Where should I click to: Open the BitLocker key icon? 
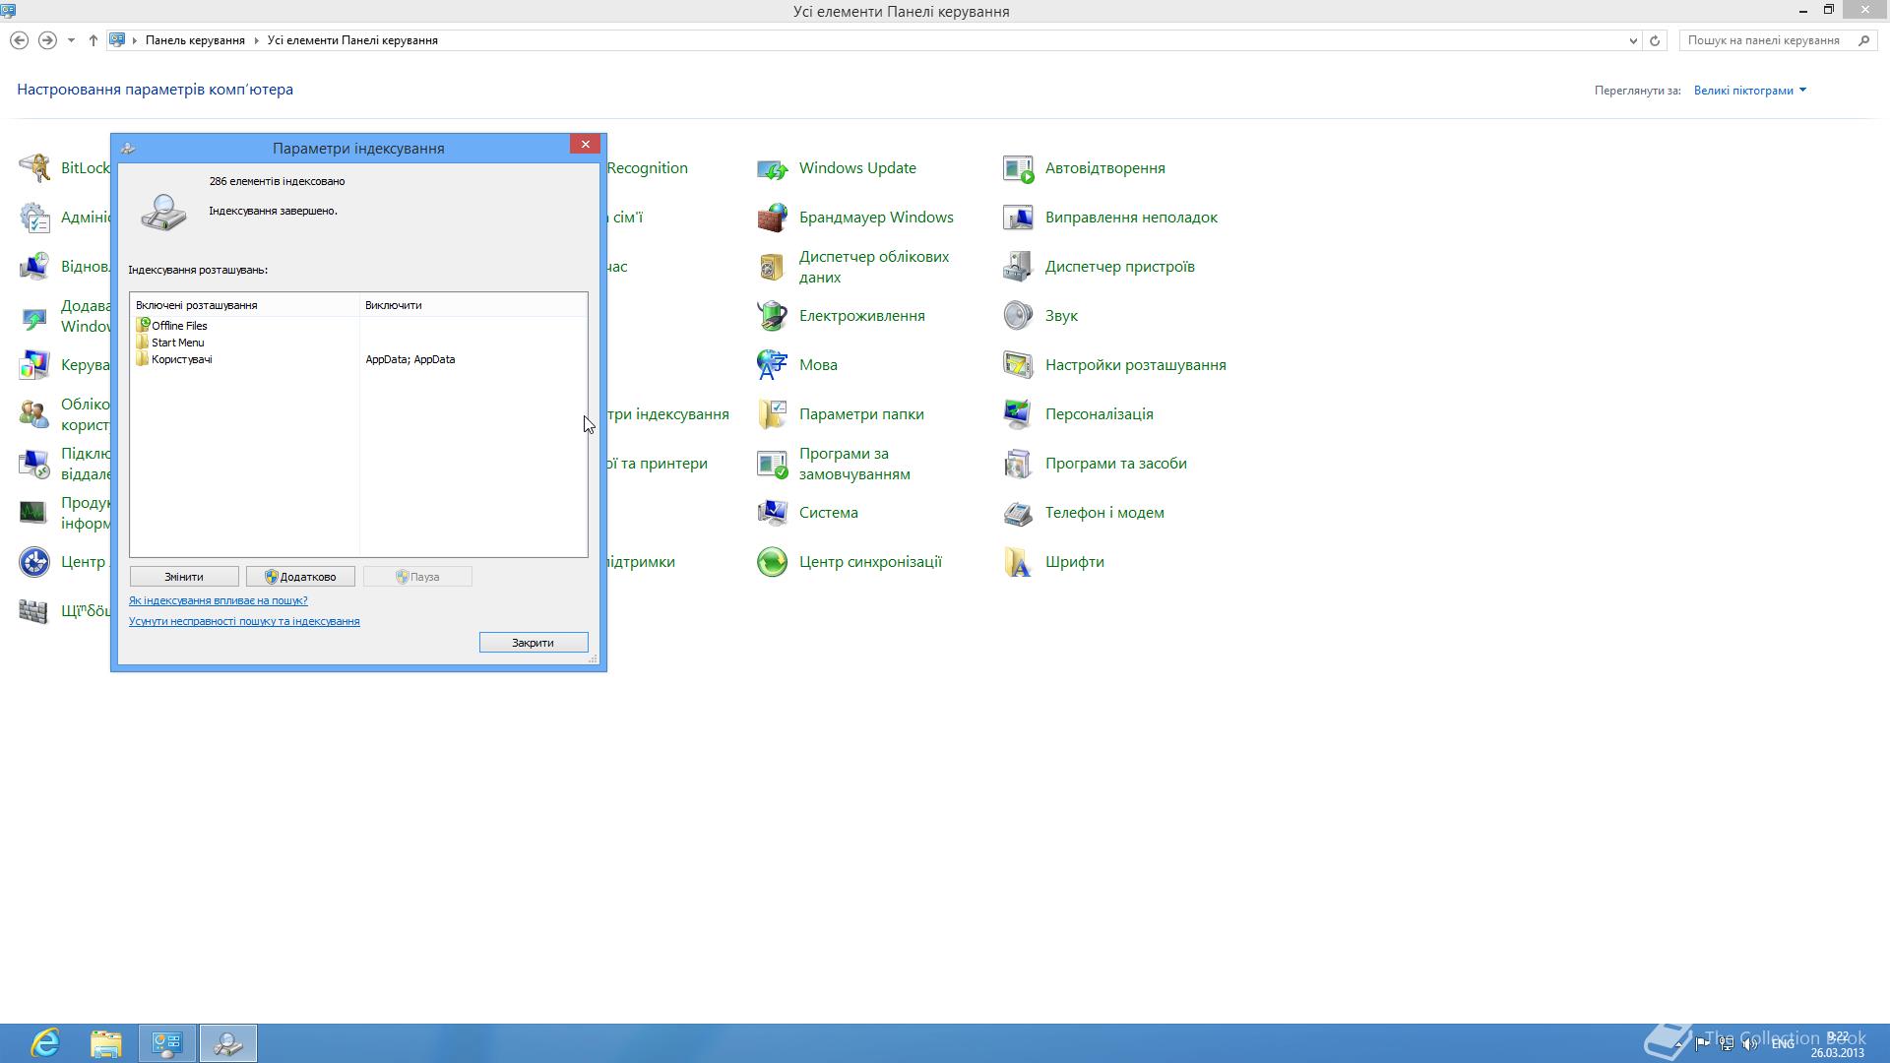[x=34, y=168]
